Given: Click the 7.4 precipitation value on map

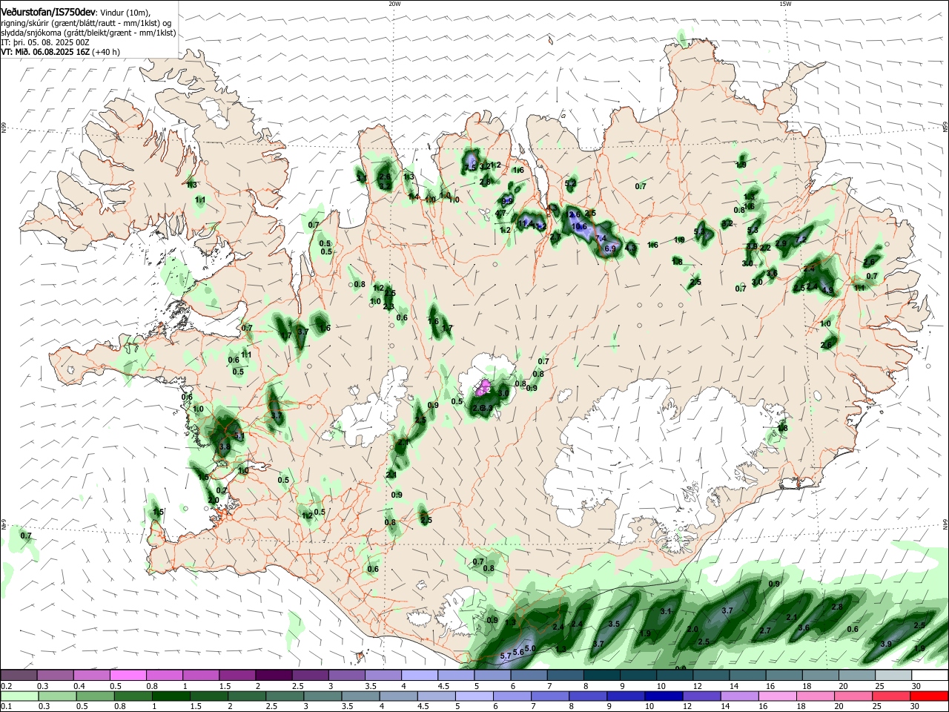Looking at the screenshot, I should pyautogui.click(x=601, y=238).
